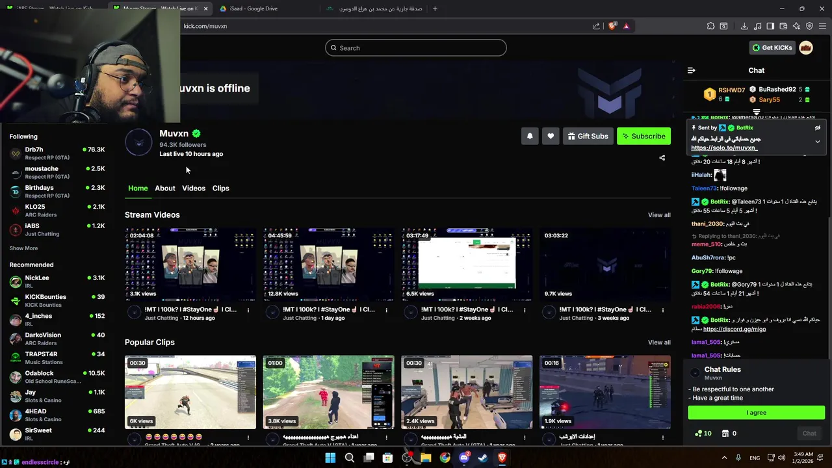
Task: Click the media control music note icon
Action: pyautogui.click(x=757, y=26)
